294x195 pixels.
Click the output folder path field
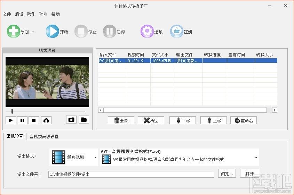tap(131, 174)
